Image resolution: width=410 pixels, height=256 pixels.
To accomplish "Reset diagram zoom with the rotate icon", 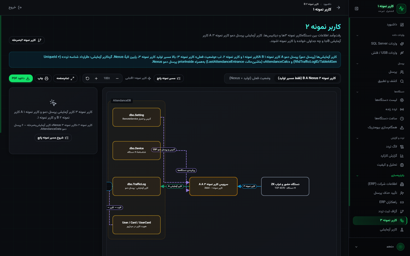I will pyautogui.click(x=87, y=78).
